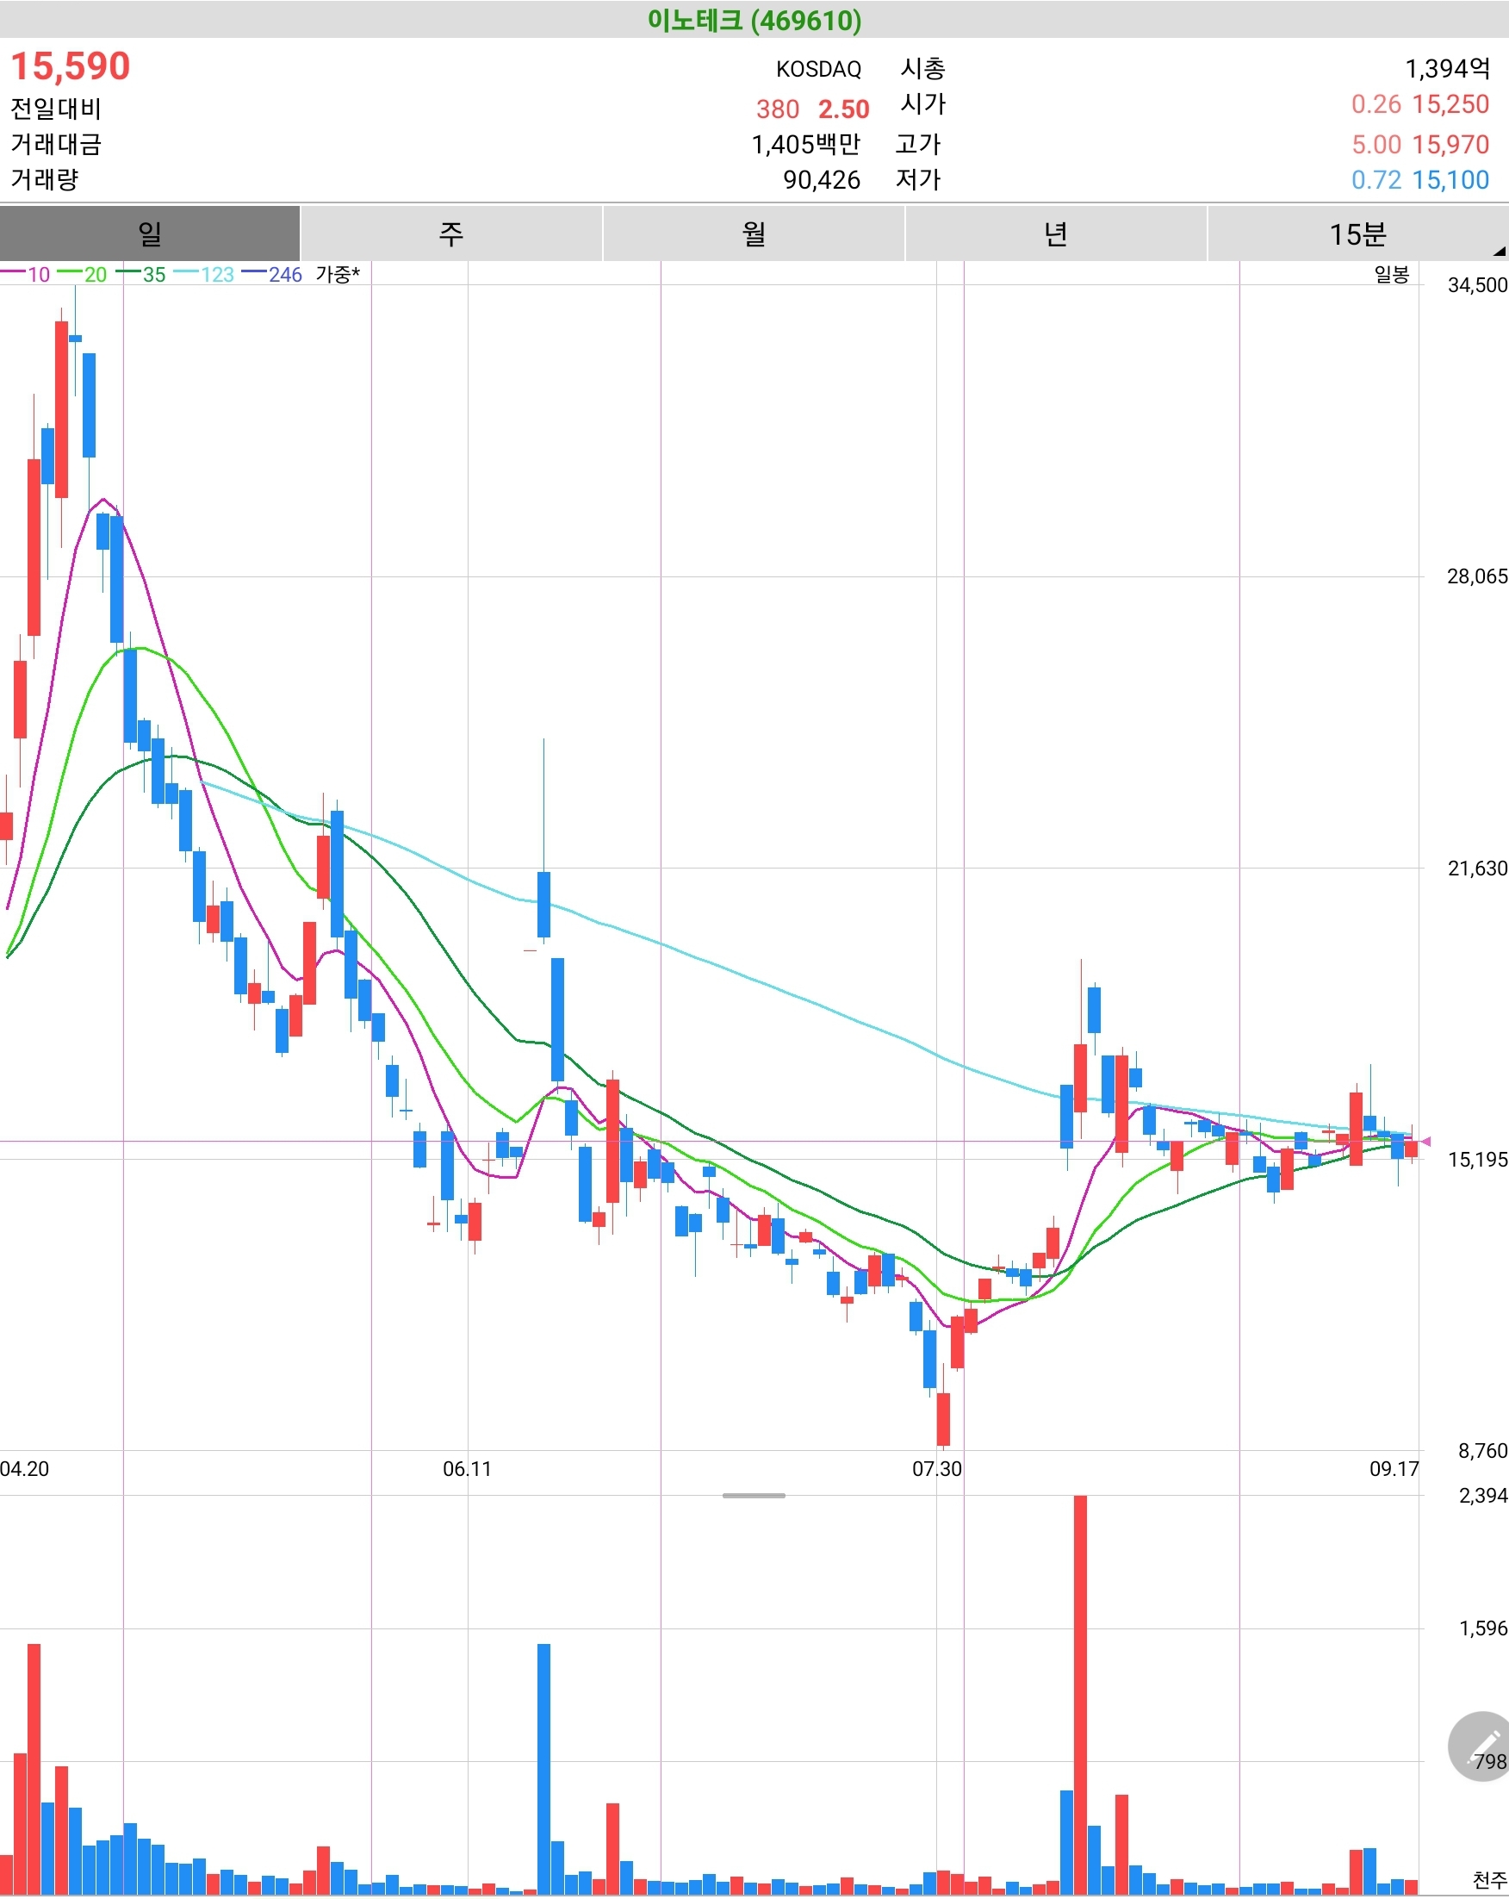
Task: Switch to the 년 (yearly) chart tab
Action: (1056, 233)
